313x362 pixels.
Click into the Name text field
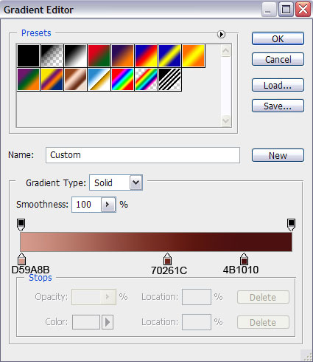click(x=143, y=155)
